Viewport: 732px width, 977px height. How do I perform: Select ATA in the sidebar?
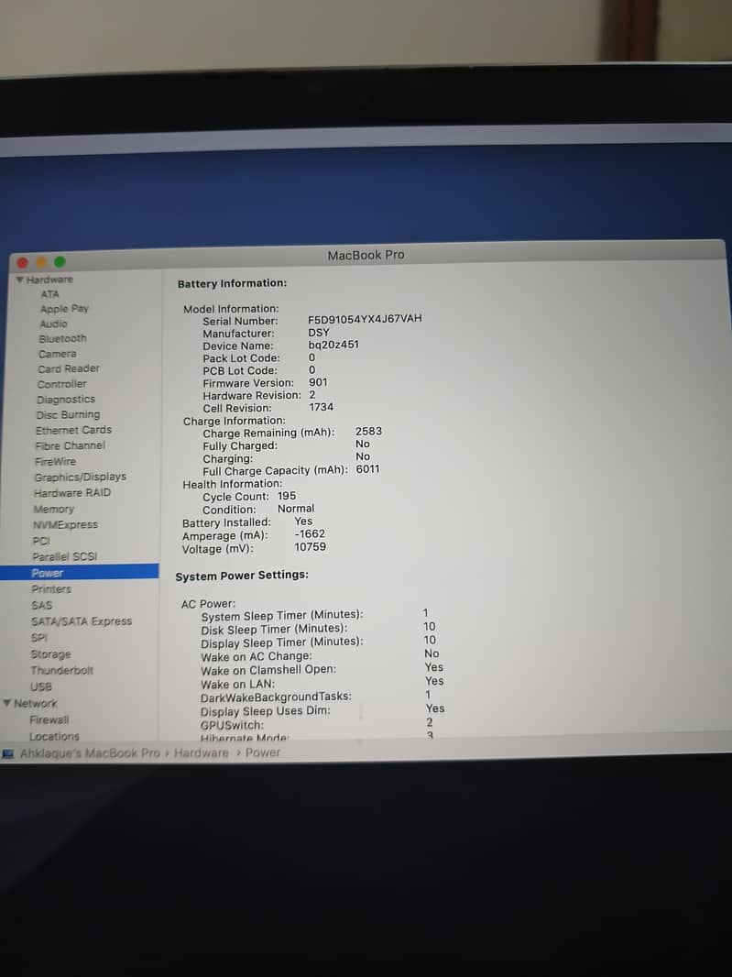click(x=49, y=294)
